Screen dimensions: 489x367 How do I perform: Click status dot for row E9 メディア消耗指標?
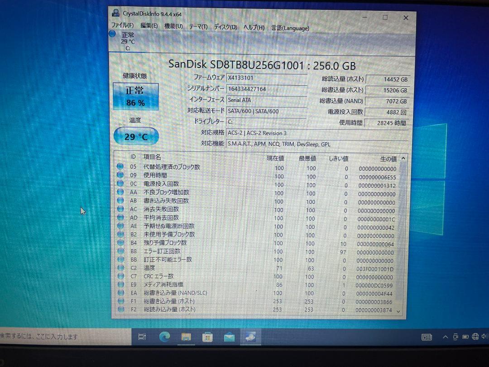[121, 284]
